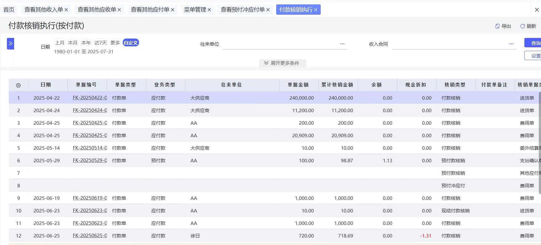Click custom date range 1980-01-01 至 2025-07-31
541x245 pixels.
tap(84, 52)
